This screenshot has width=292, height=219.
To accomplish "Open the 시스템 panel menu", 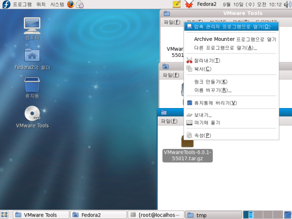I will click(x=57, y=4).
